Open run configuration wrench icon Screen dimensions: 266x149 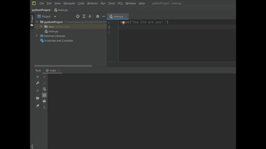tap(37, 83)
